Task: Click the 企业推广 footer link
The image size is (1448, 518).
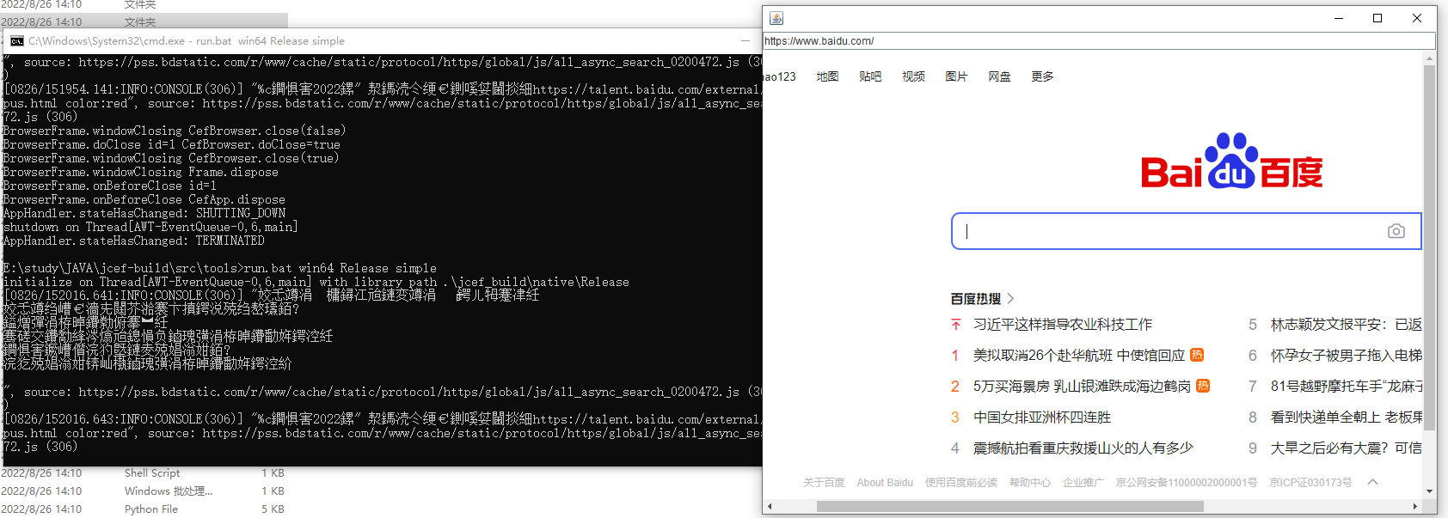Action: coord(1083,483)
